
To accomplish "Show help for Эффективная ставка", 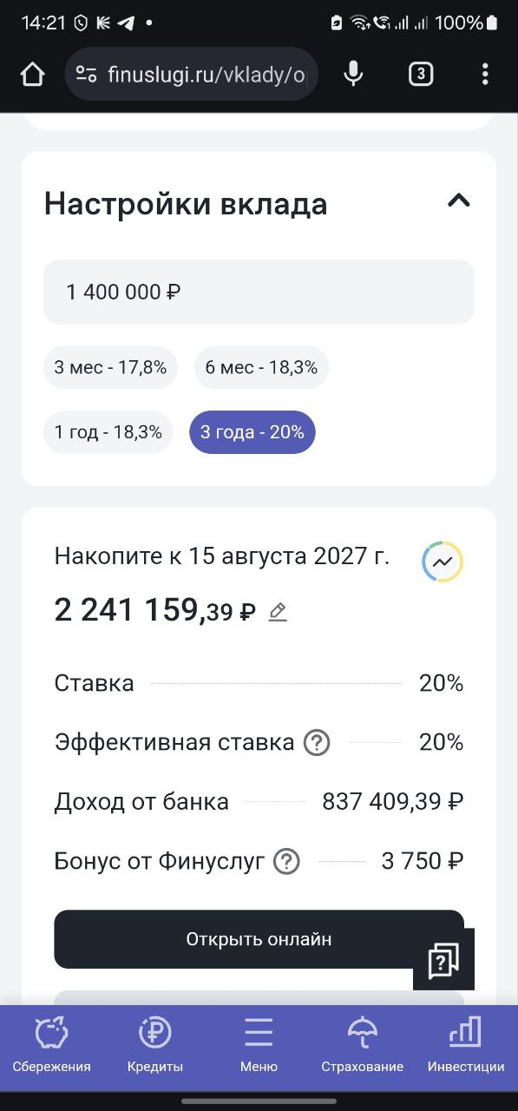I will coord(317,743).
